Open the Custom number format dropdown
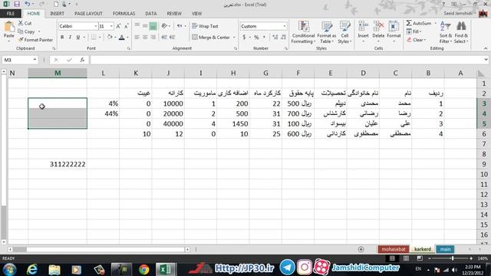Screen dimensions: 491x276 coord(285,26)
